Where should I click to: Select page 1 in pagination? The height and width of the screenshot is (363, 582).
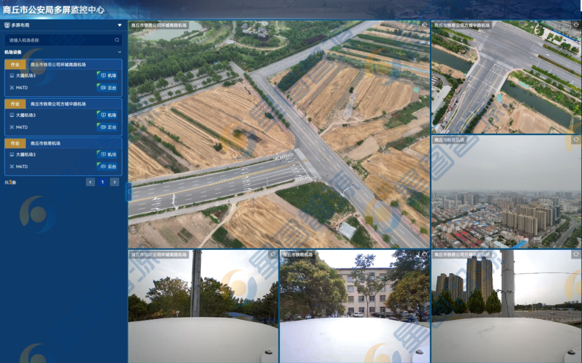(x=102, y=182)
